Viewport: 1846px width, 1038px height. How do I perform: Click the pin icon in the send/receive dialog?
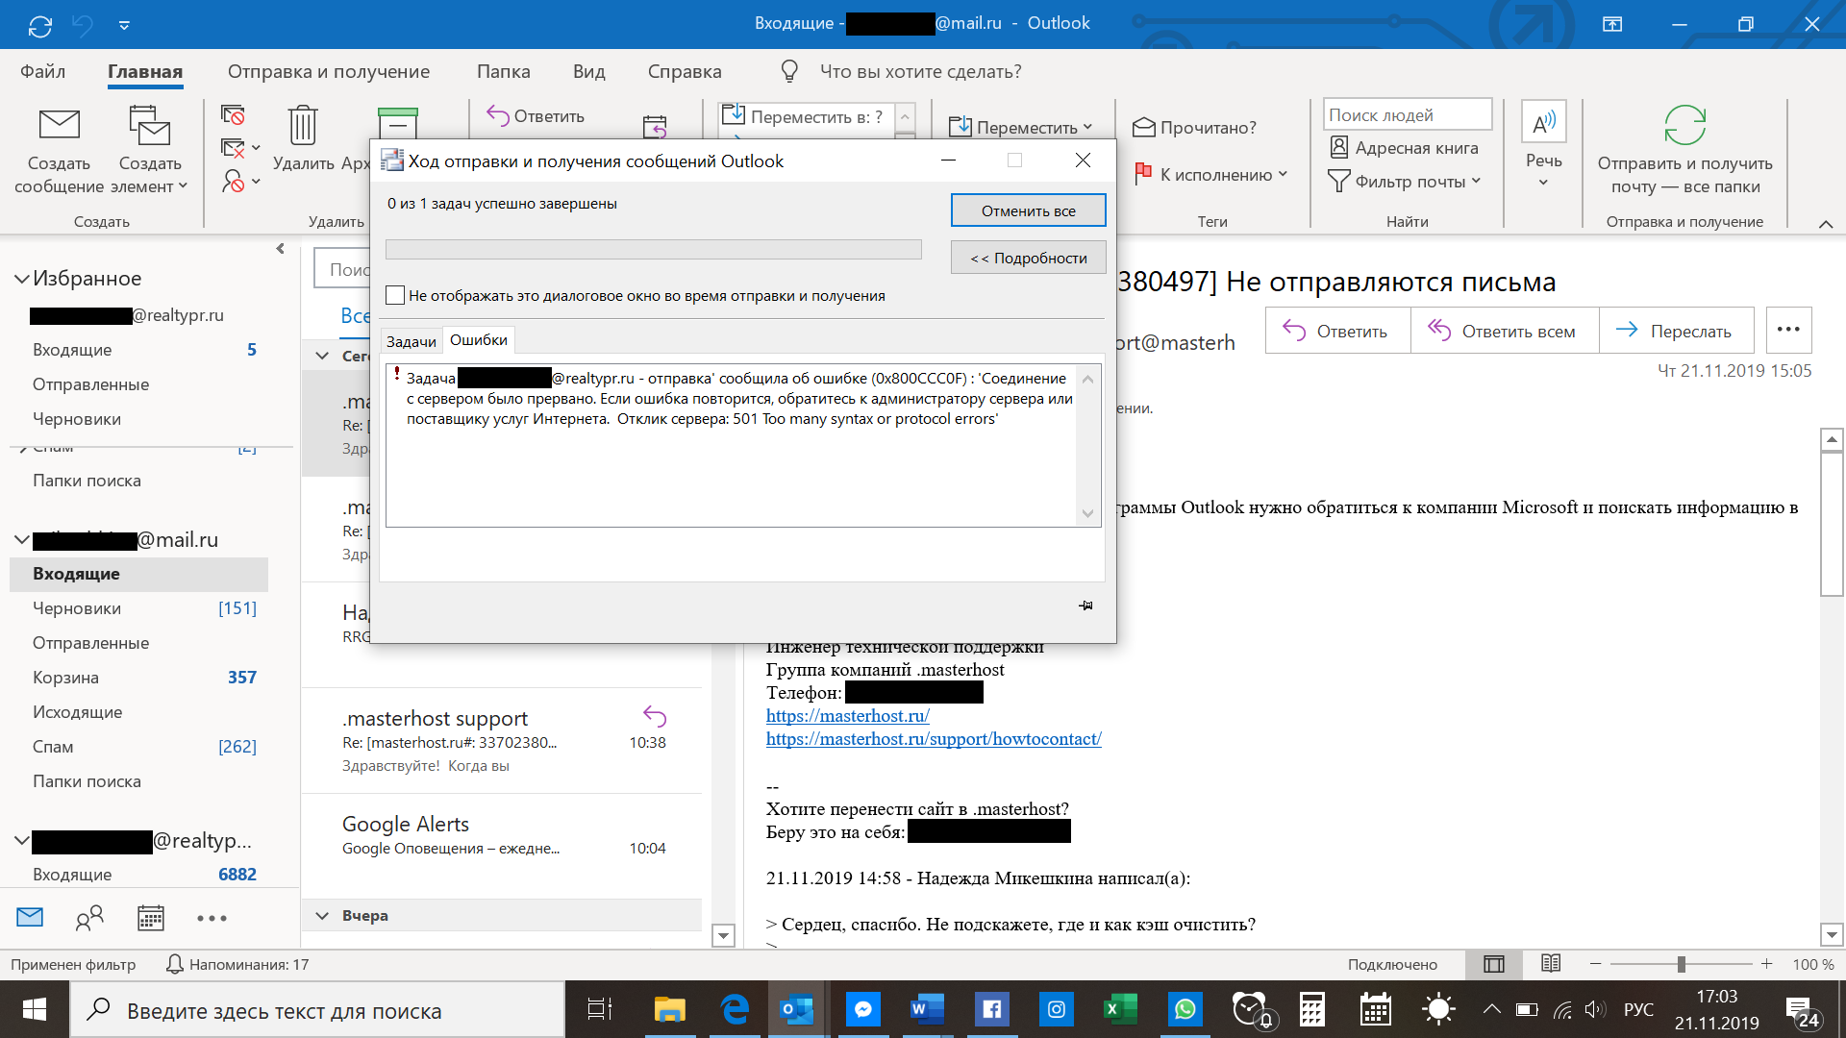[1085, 605]
